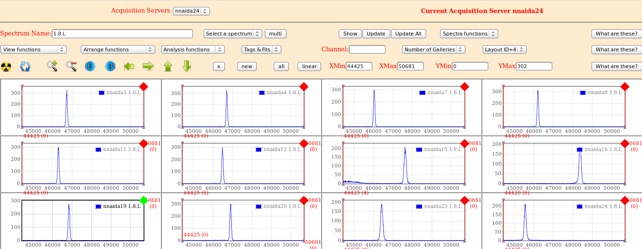Toggle the green diamond marker on nnaida19 plot
642x249 pixels.
[x=143, y=201]
